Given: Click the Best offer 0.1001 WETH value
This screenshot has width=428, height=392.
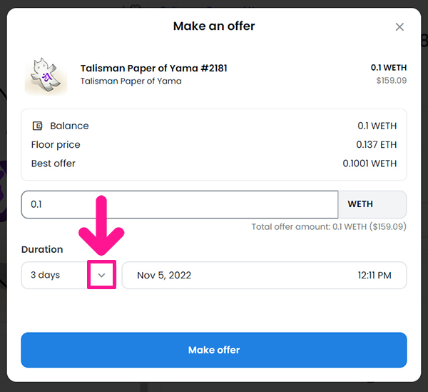Looking at the screenshot, I should coord(370,164).
